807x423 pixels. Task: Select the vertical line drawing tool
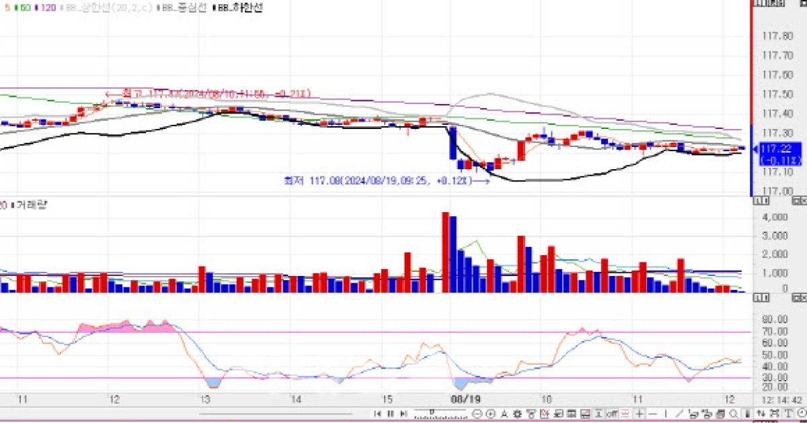[x=665, y=414]
